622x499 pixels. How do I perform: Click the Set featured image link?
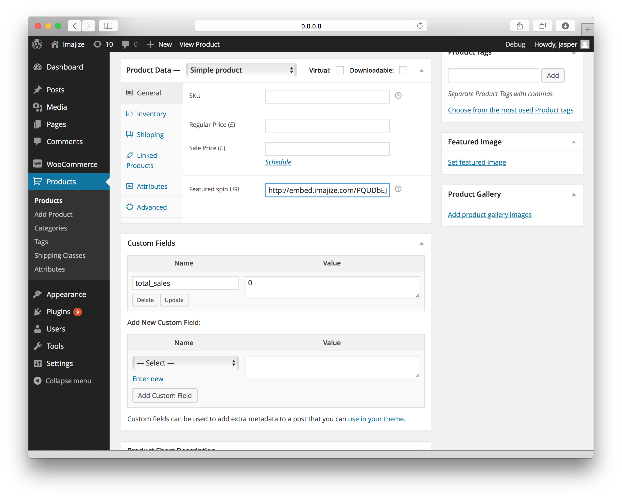pos(477,162)
